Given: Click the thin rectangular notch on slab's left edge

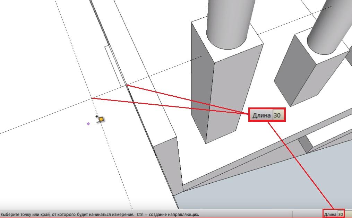Looking at the screenshot, I should 114,66.
